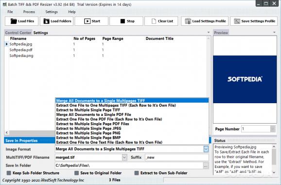Image resolution: width=281 pixels, height=185 pixels.
Task: Click the Save In Folder path field
Action: click(129, 166)
